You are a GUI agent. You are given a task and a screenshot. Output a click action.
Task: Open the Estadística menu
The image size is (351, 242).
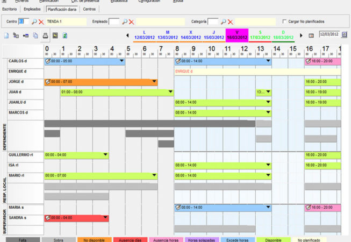point(119,1)
